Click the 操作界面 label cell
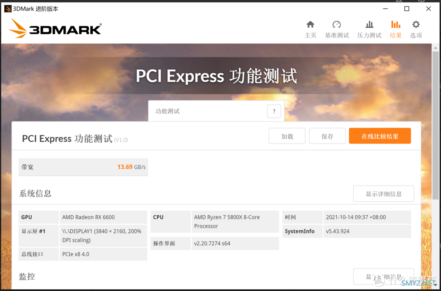 170,243
